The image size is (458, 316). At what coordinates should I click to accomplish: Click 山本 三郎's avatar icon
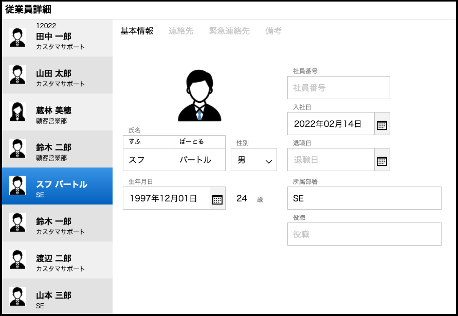point(17,296)
